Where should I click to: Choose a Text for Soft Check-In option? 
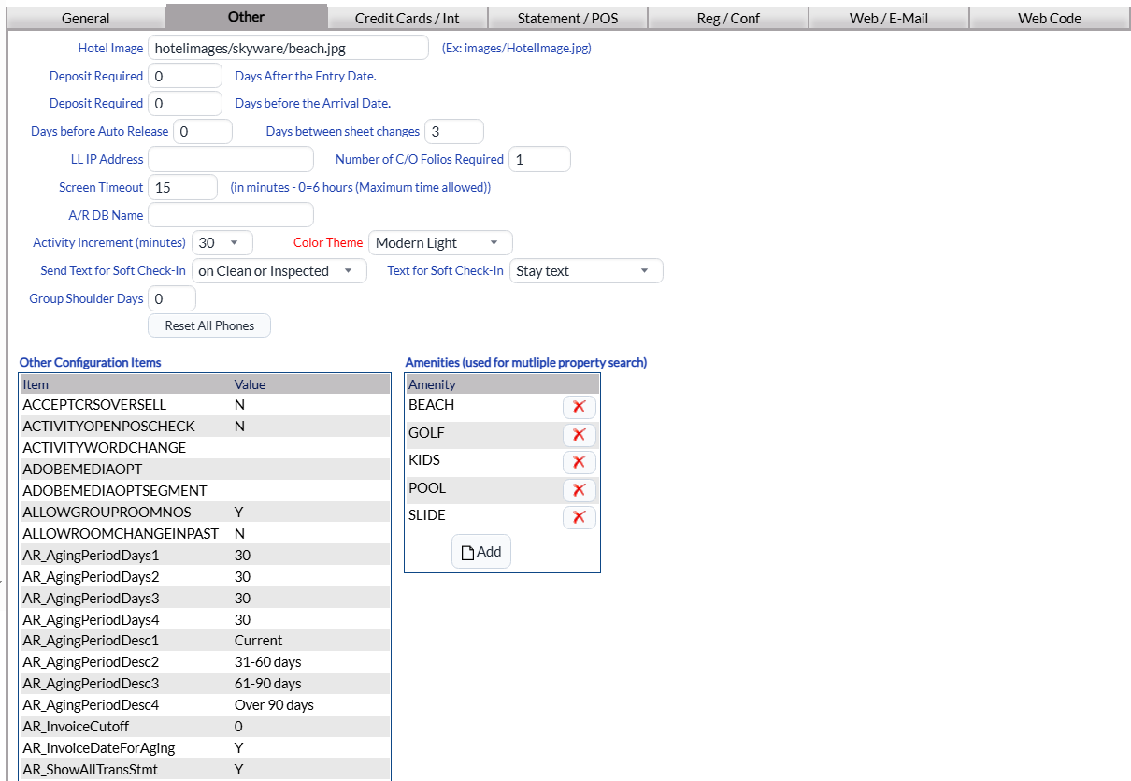click(x=586, y=271)
